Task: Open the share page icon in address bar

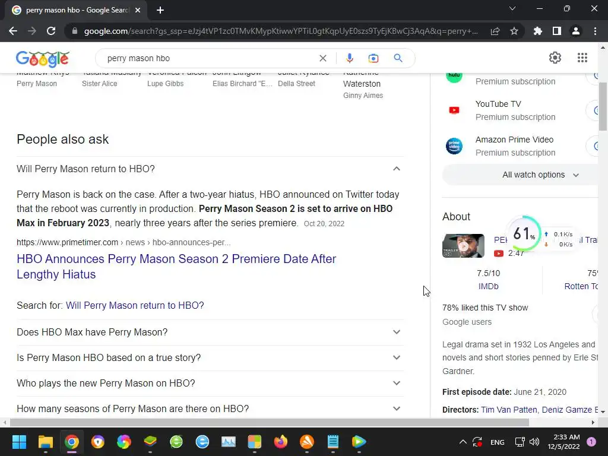Action: point(495,31)
